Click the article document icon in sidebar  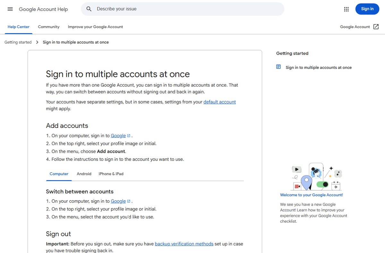coord(278,67)
